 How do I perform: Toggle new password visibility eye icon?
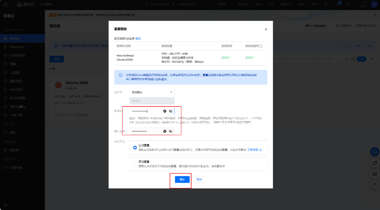171,111
